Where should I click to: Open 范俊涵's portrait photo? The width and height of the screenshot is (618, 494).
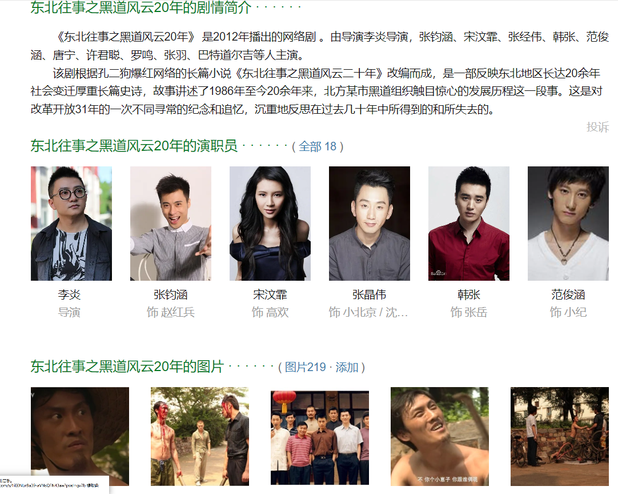[x=568, y=224]
